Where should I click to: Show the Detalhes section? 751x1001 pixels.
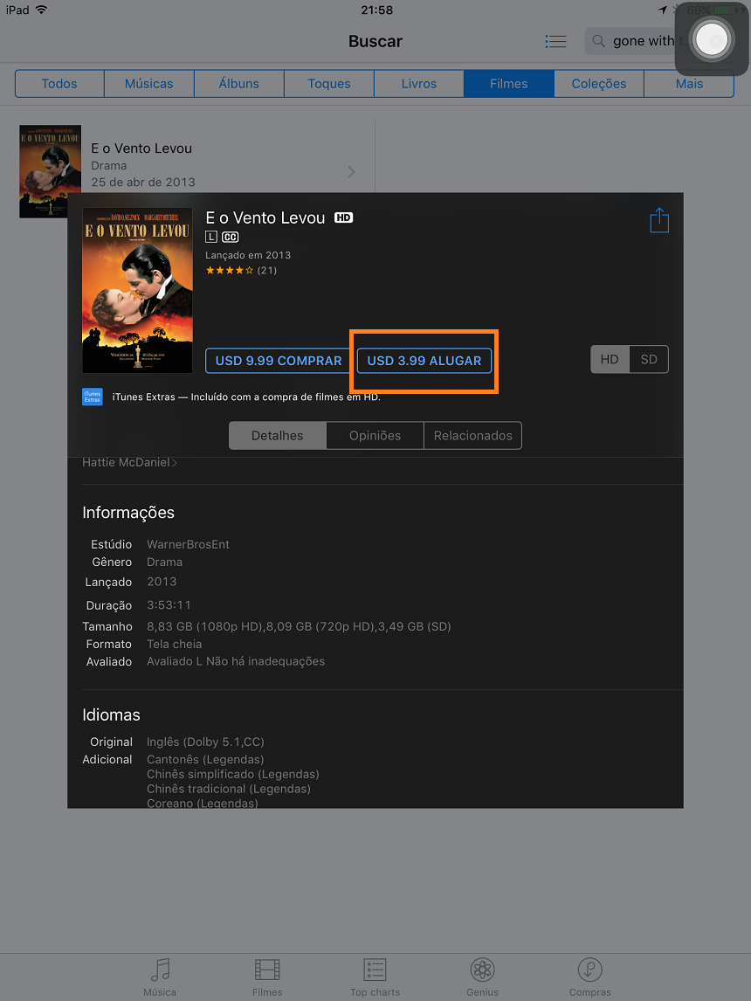click(278, 435)
